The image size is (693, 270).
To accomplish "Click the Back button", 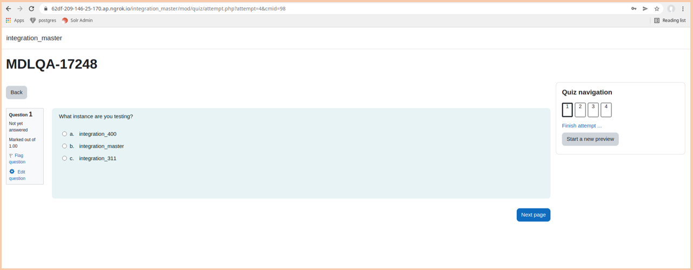I will click(17, 92).
